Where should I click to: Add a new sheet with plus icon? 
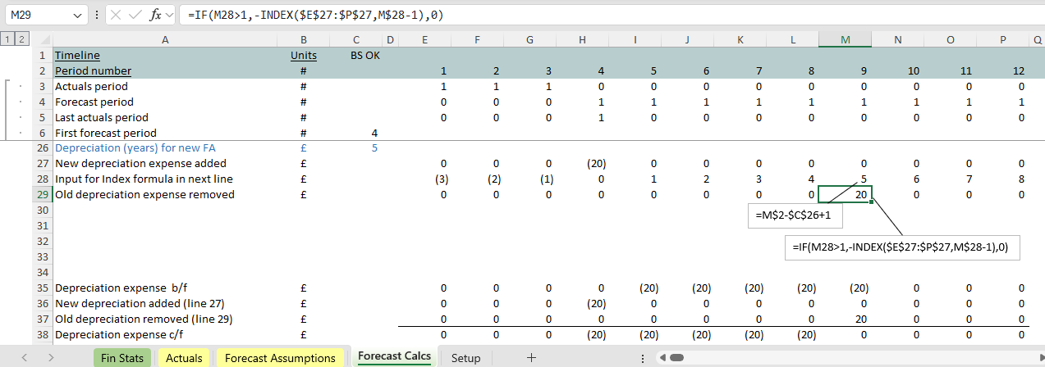[531, 357]
